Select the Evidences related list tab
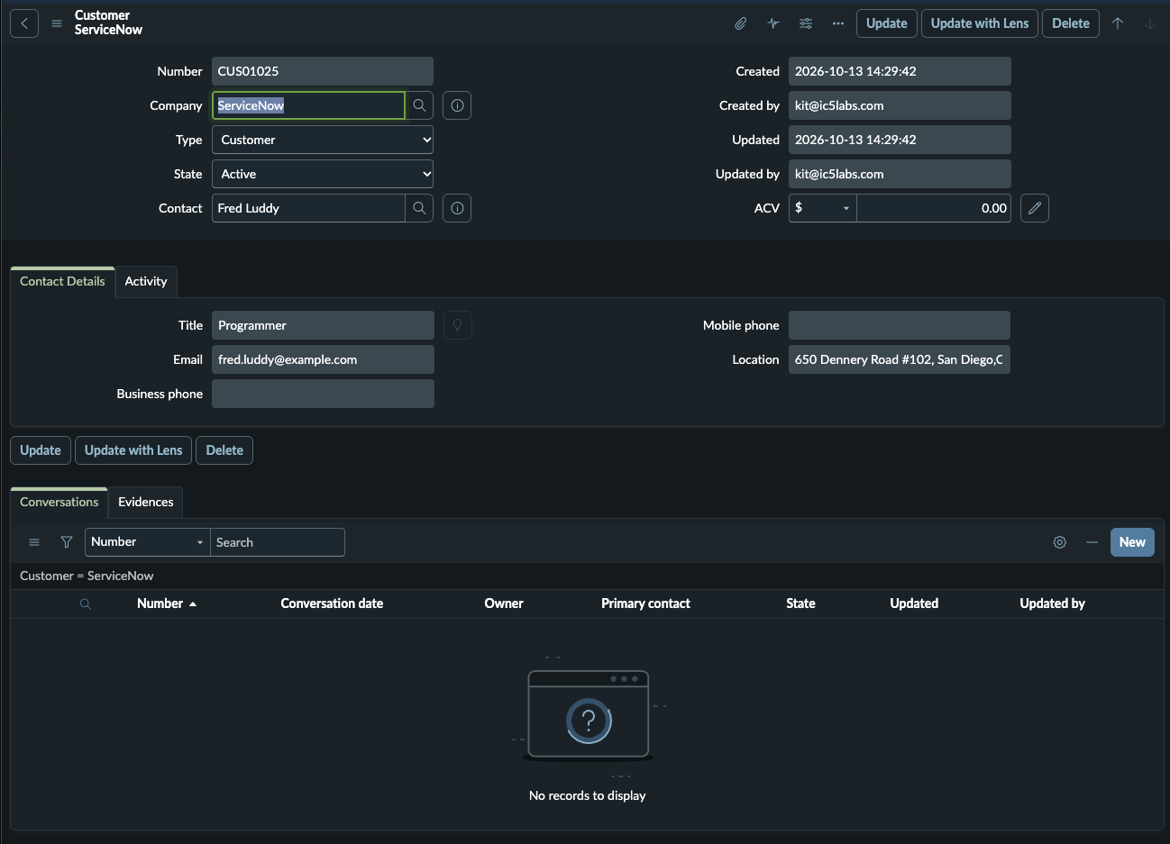The width and height of the screenshot is (1170, 844). coord(146,502)
